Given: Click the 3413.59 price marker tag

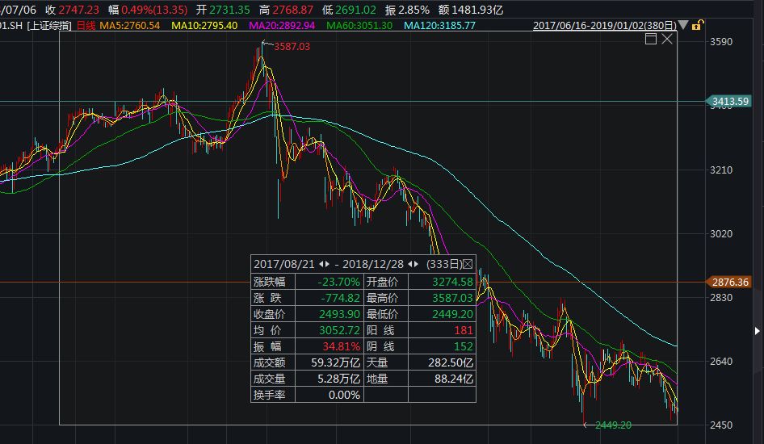Looking at the screenshot, I should click(x=730, y=101).
